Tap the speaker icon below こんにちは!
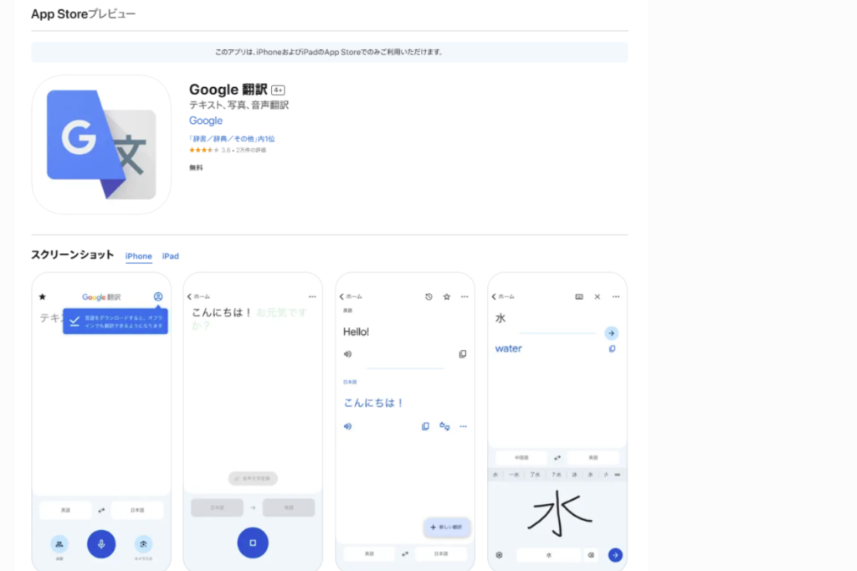This screenshot has height=571, width=857. pos(347,426)
